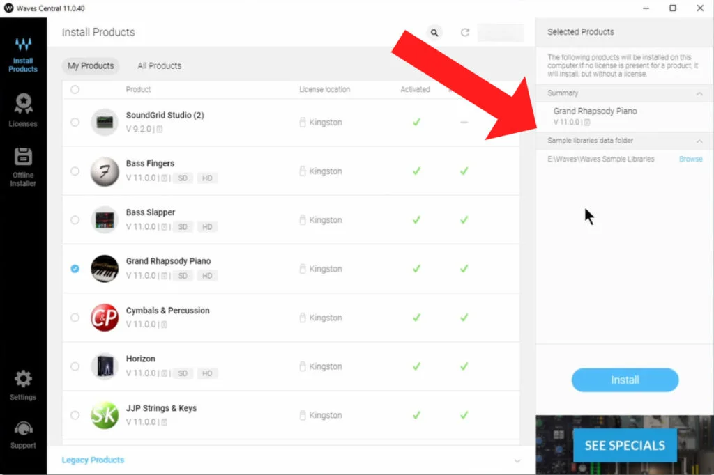Select the JJP Strings & Keys product
This screenshot has height=475, width=714.
click(75, 415)
